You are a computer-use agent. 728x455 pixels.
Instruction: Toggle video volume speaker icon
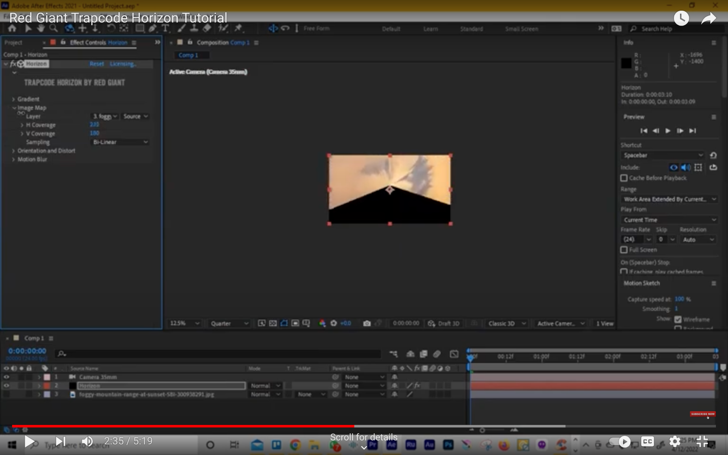(x=87, y=441)
